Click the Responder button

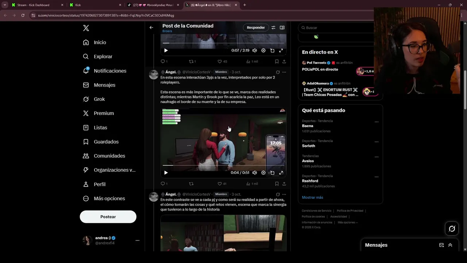tap(256, 27)
